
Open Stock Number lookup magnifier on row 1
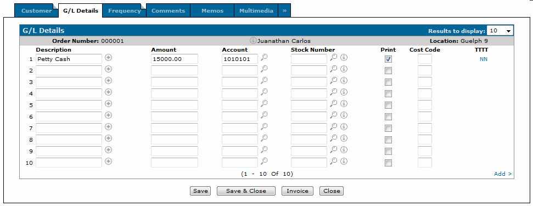[x=334, y=58]
